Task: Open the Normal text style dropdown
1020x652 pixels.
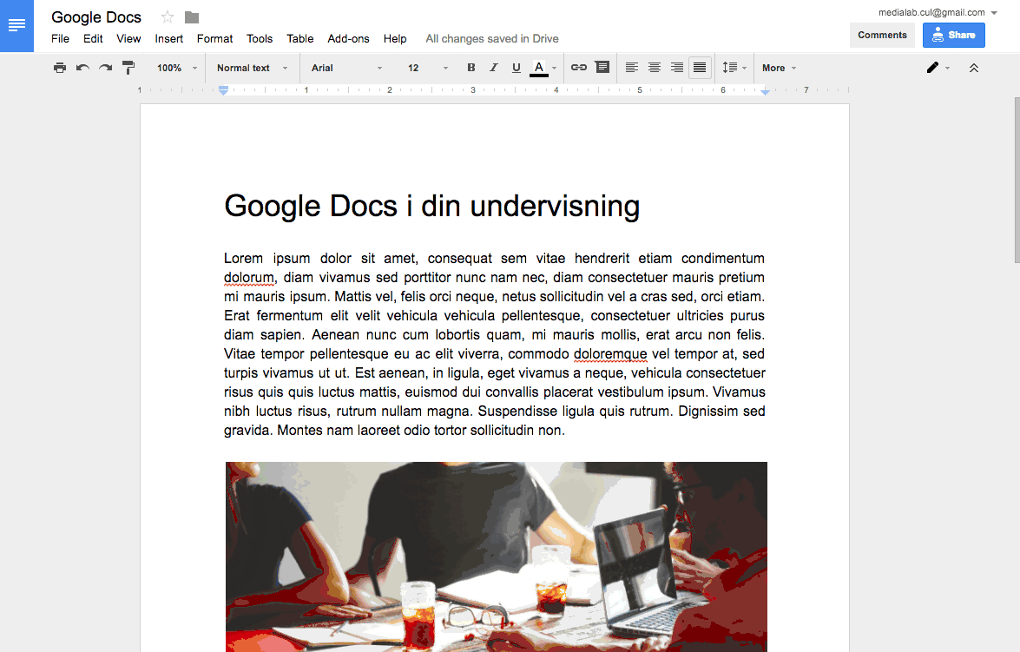Action: [252, 68]
